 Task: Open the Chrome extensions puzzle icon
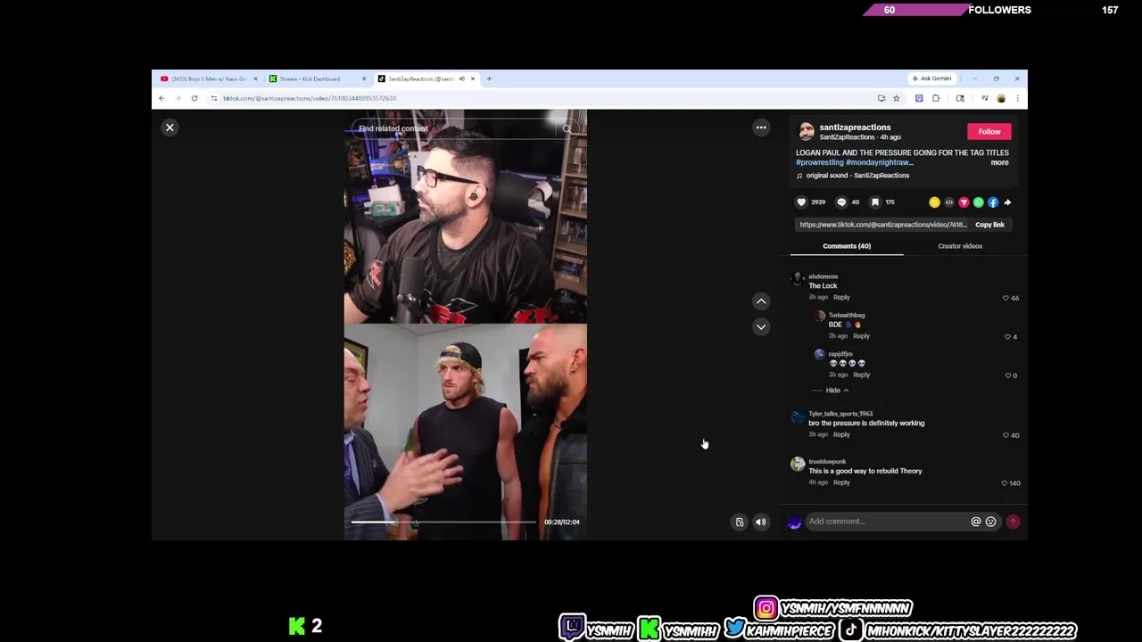coord(936,98)
